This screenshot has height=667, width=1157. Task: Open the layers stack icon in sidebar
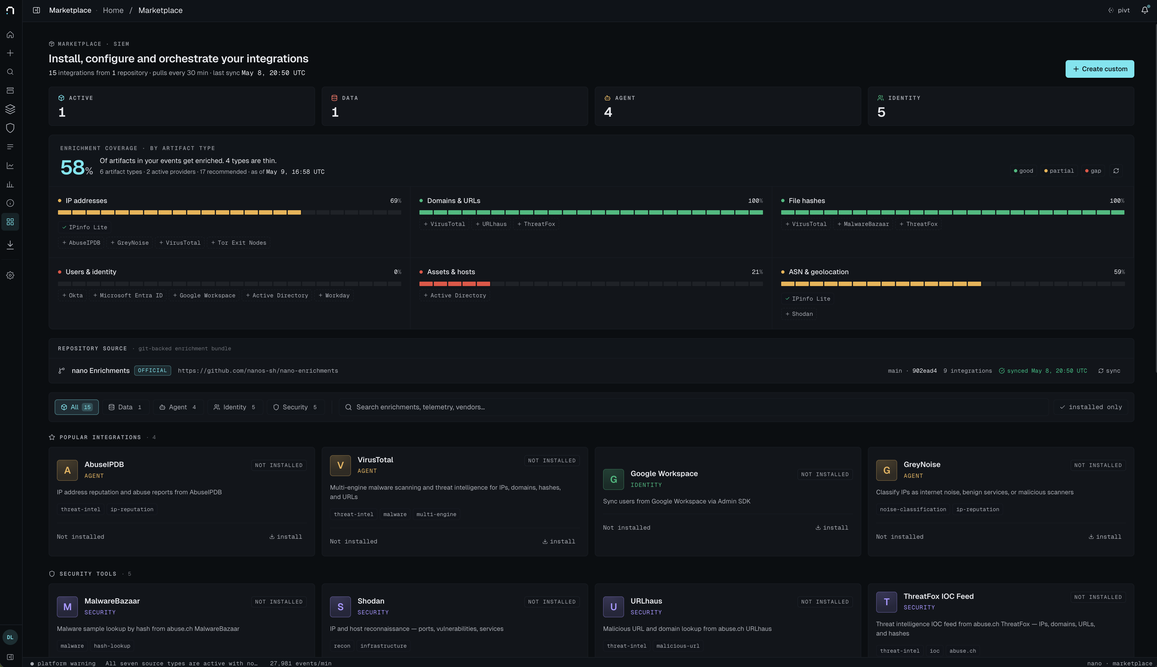[10, 109]
